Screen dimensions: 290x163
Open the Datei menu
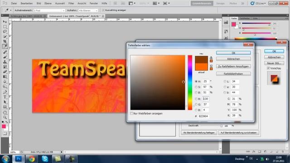pyautogui.click(x=14, y=3)
